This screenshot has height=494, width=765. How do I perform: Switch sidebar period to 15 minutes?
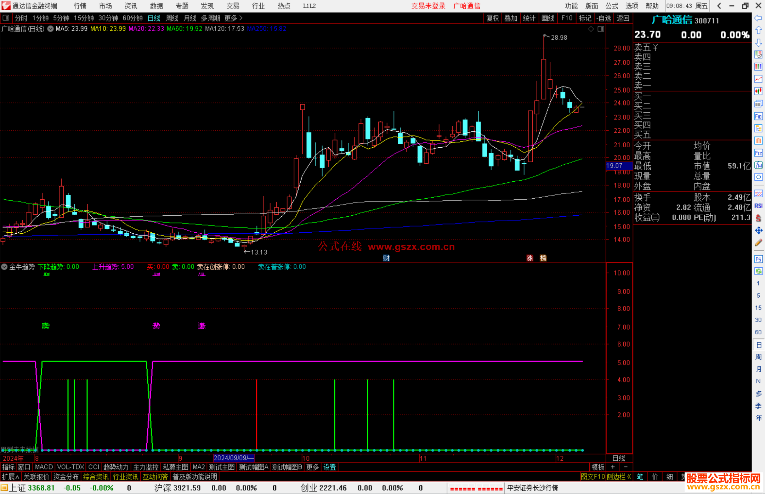(x=758, y=308)
